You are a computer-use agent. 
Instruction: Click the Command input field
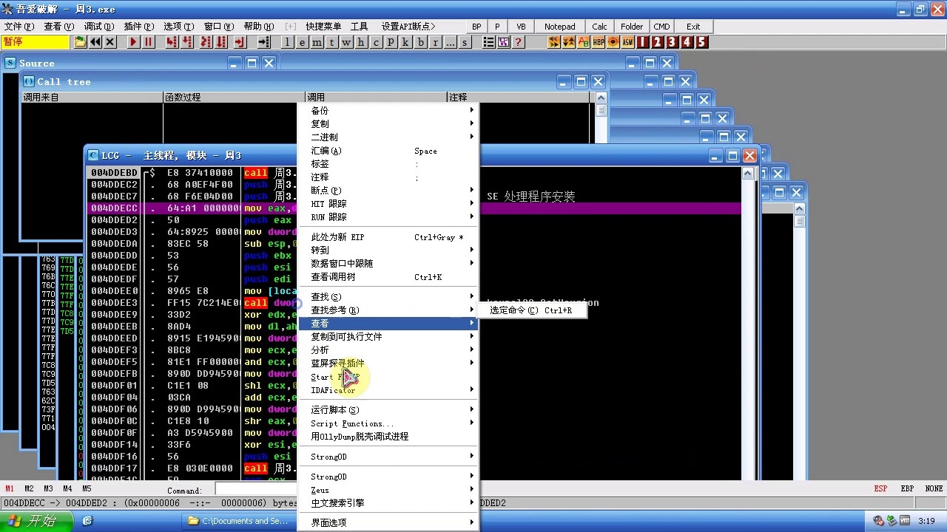[255, 489]
